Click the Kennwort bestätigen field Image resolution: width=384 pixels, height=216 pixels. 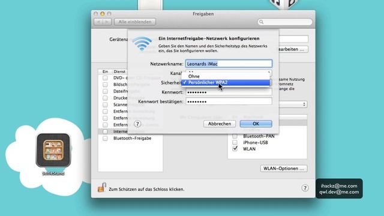tap(229, 101)
